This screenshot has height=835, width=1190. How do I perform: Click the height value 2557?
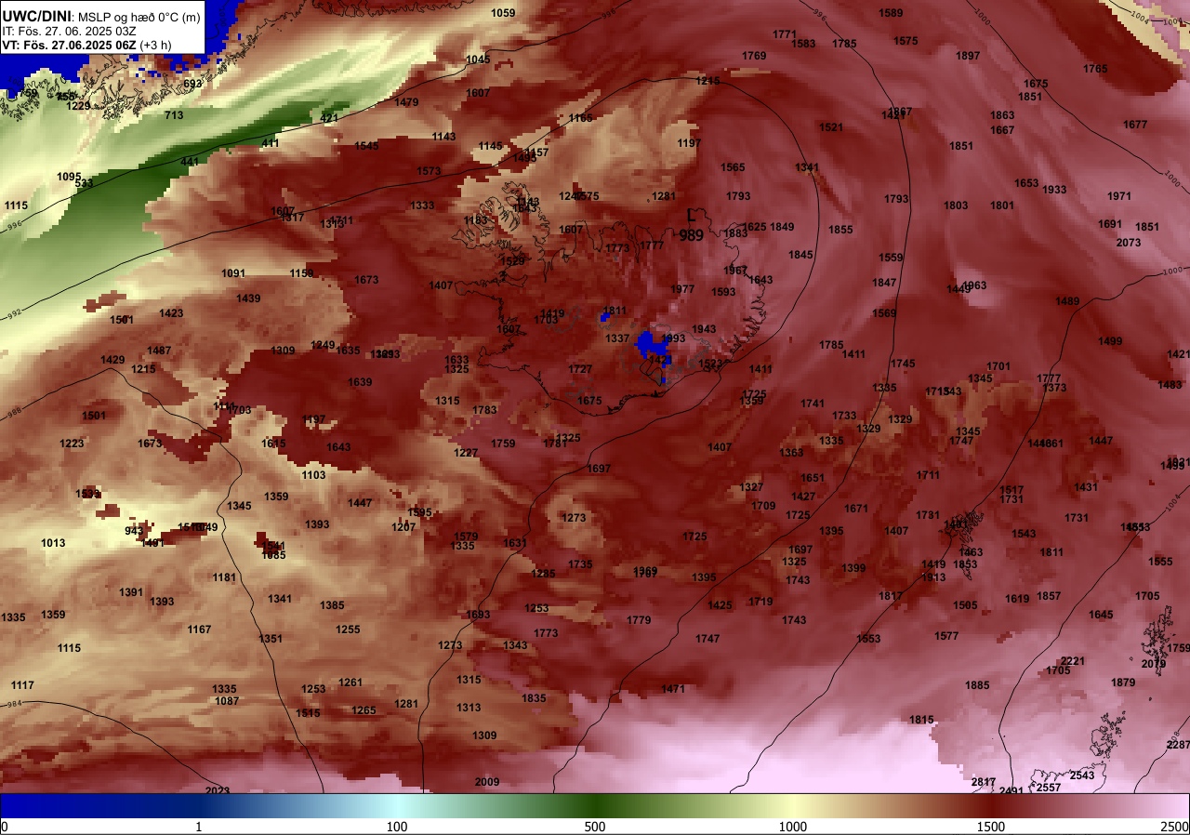1049,788
